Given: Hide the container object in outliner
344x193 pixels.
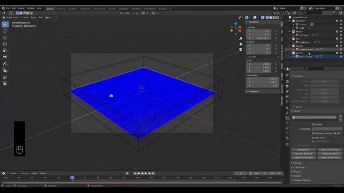Looking at the screenshot, I should coord(341,35).
